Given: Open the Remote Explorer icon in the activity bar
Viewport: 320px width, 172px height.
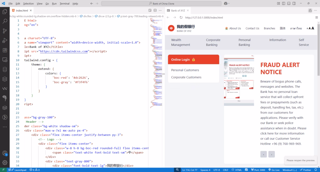Looking at the screenshot, I should [5, 60].
